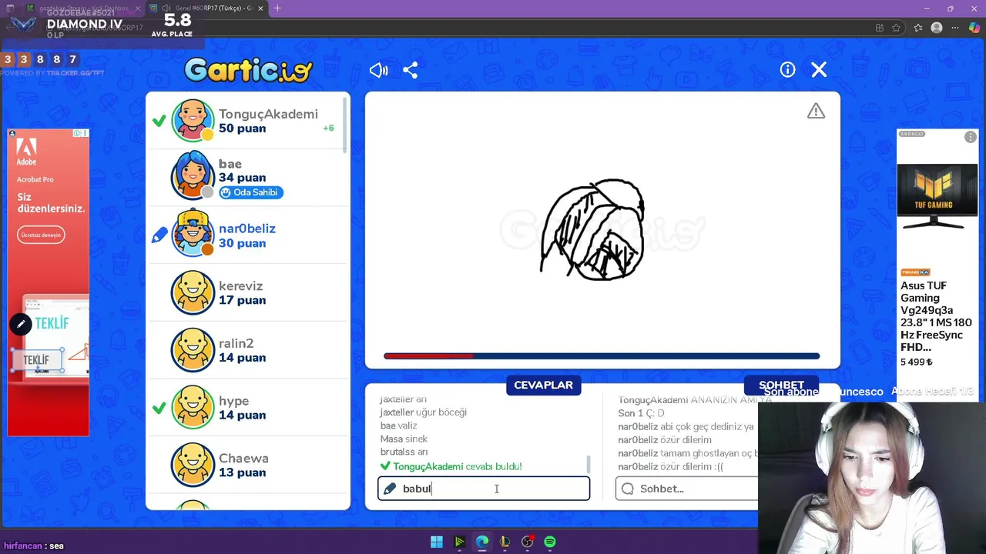Image resolution: width=986 pixels, height=554 pixels.
Task: Click the pencil icon beside nar0beliz
Action: pos(159,235)
